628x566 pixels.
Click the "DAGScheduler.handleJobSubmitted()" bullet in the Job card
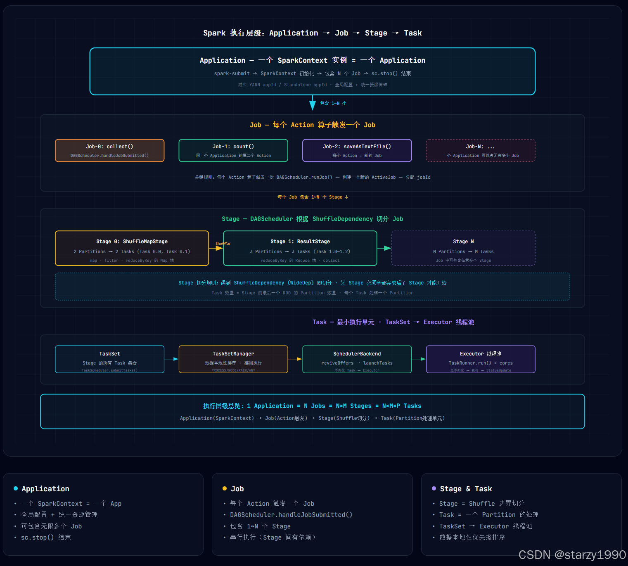coord(291,515)
